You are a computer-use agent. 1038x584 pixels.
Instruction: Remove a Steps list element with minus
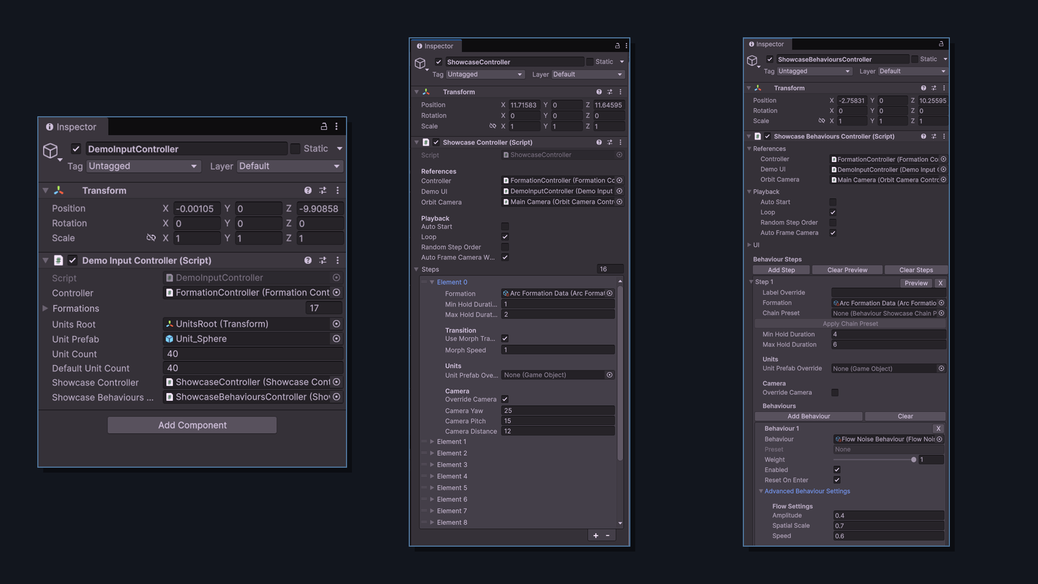[x=608, y=535]
